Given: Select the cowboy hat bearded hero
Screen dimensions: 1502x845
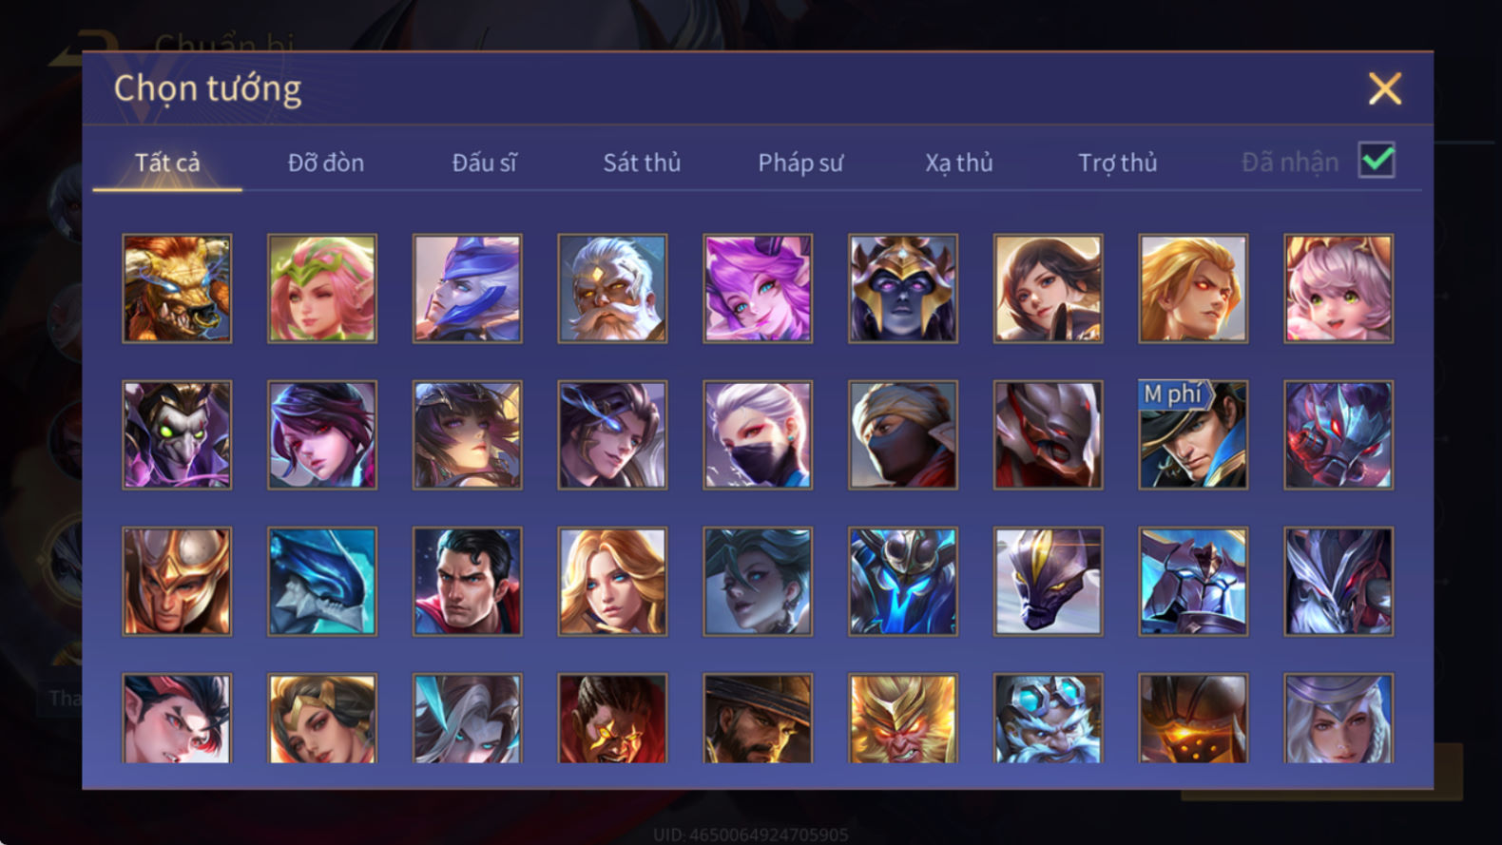Looking at the screenshot, I should point(758,719).
